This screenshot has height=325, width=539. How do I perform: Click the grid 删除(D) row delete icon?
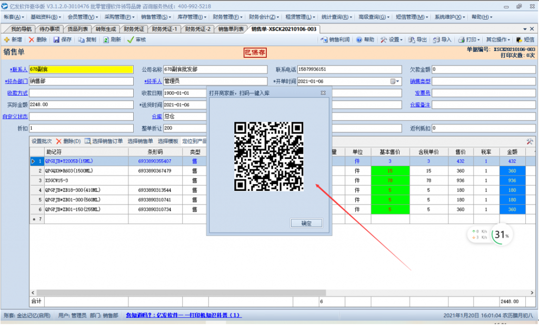[59, 141]
